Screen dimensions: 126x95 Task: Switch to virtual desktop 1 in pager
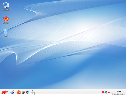[x=33, y=91]
